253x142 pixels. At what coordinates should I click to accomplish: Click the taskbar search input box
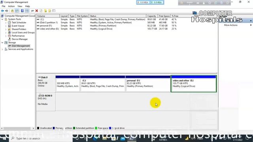pos(41,138)
